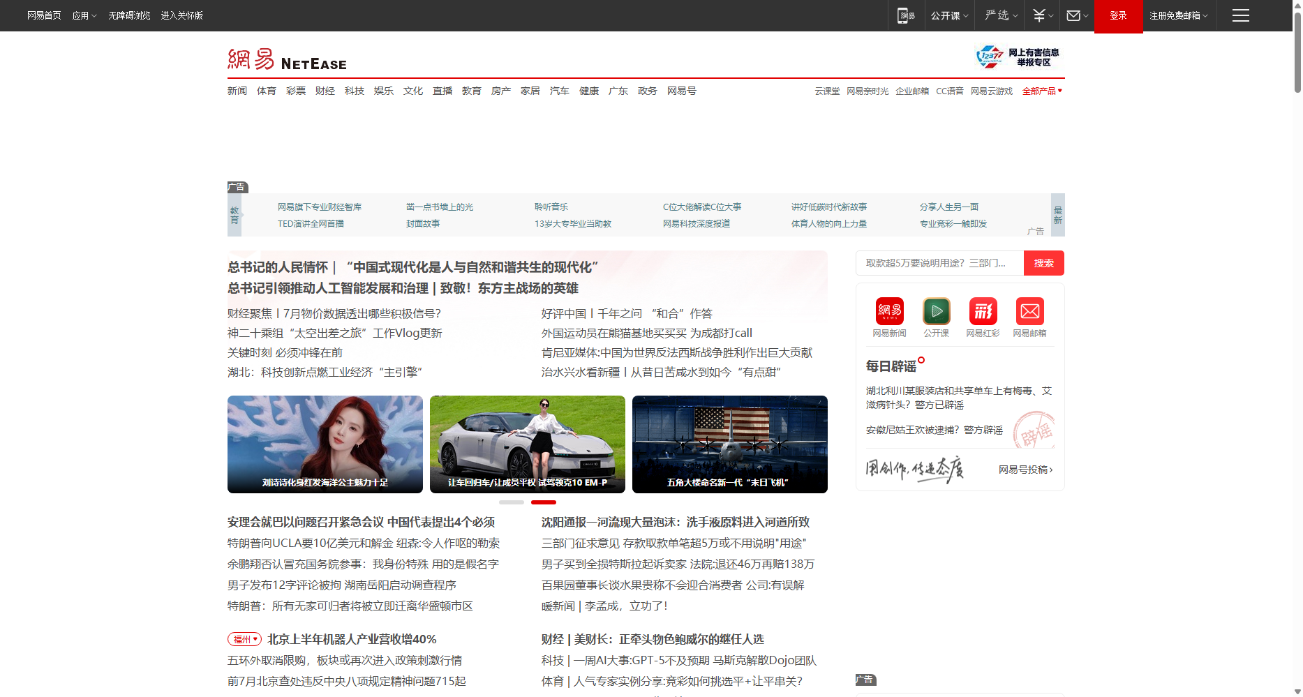The image size is (1303, 697).
Task: Open 肯尼亚媒体 反法西斯战争 article
Action: click(677, 353)
